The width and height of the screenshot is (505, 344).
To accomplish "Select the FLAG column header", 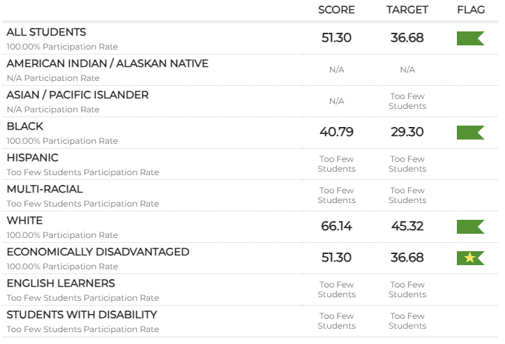I will coord(471,10).
